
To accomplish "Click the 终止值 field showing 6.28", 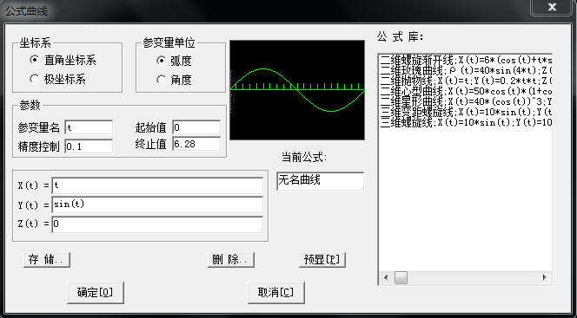I will [x=196, y=144].
